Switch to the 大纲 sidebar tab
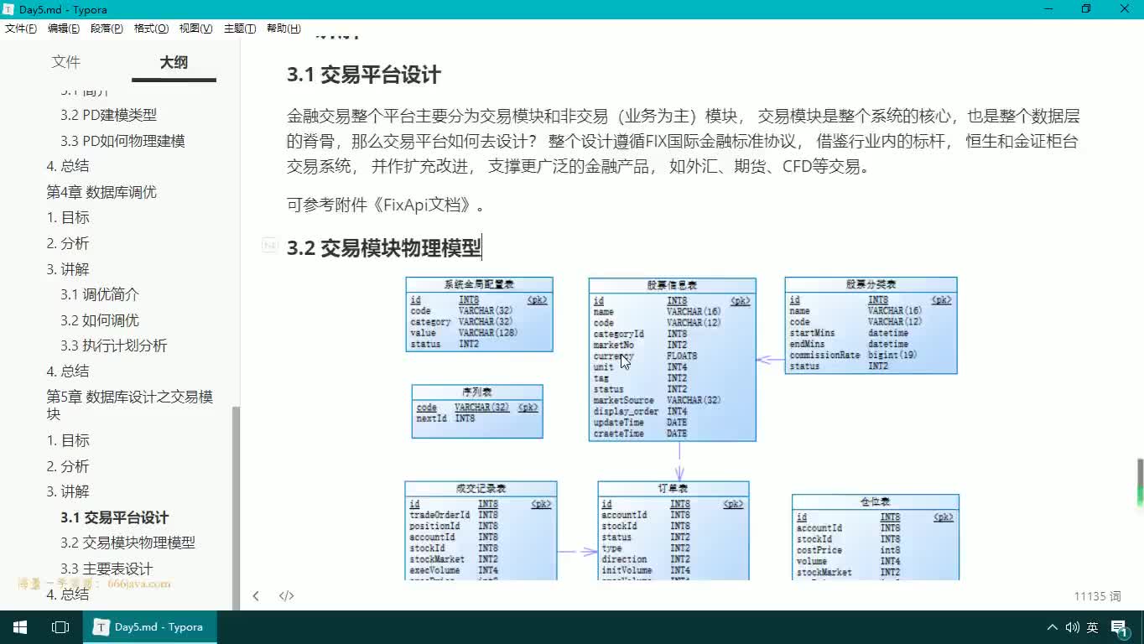Viewport: 1144px width, 644px height. (174, 62)
